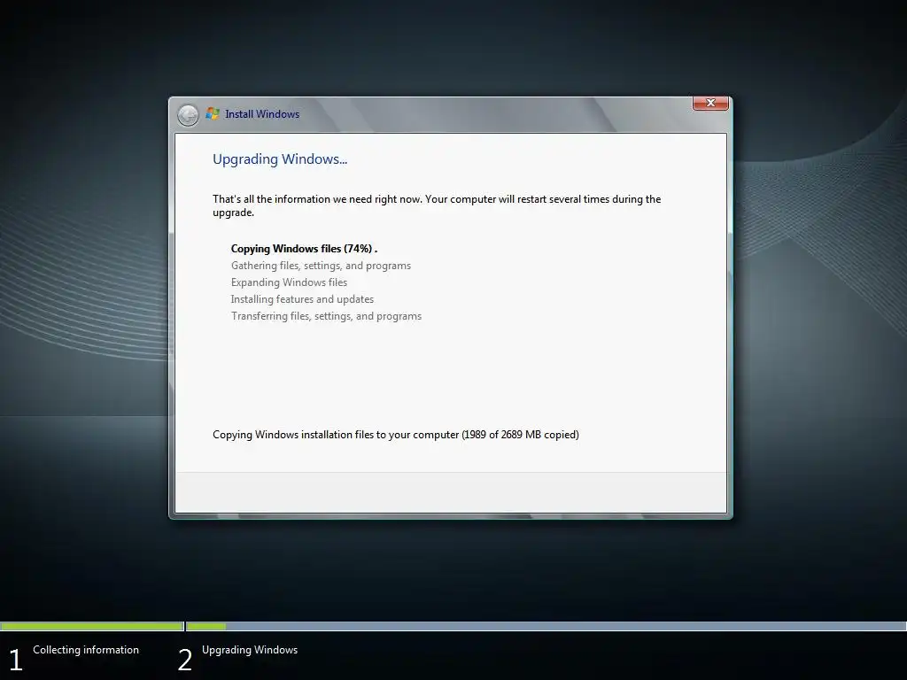Screen dimensions: 907x680
Task: Select "Installing features and updates" step
Action: 303,299
